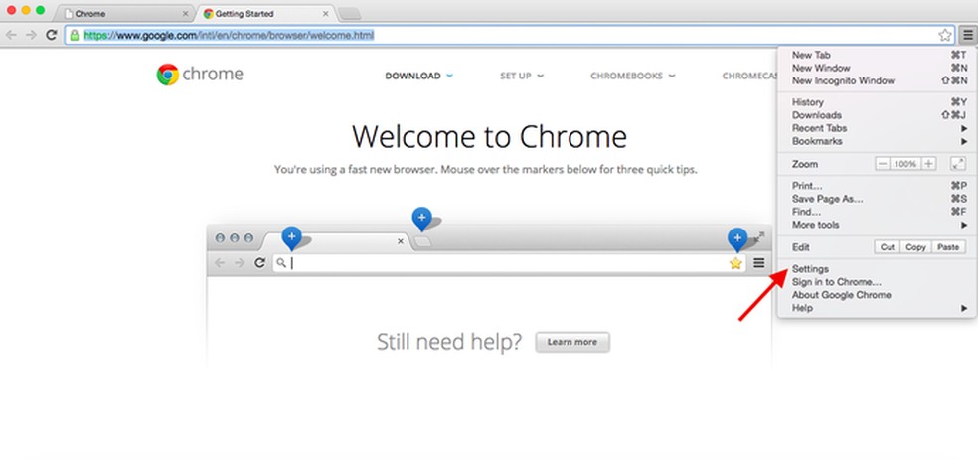This screenshot has height=460, width=978.
Task: Click the address bar URL field
Action: 510,36
